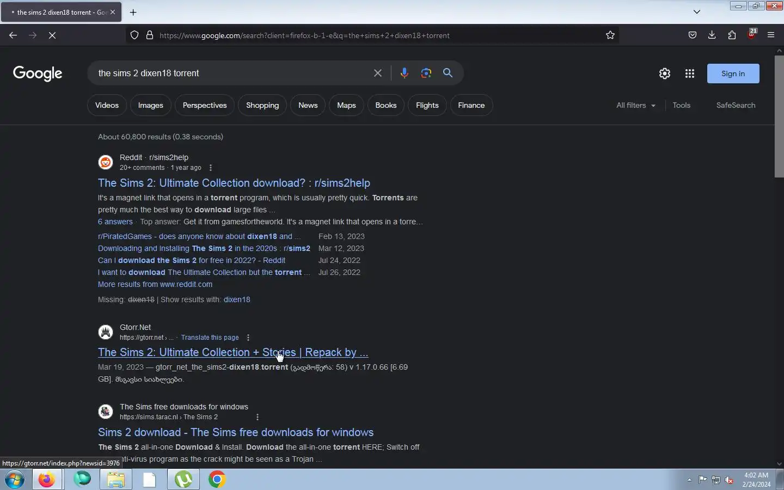Open Firefox hamburger application menu
The height and width of the screenshot is (490, 784).
771,35
